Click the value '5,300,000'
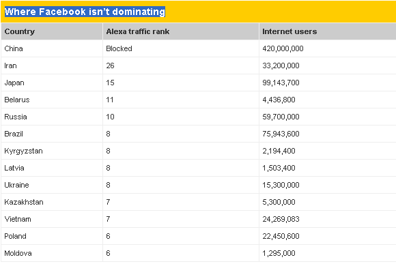396x264 pixels. pos(279,202)
